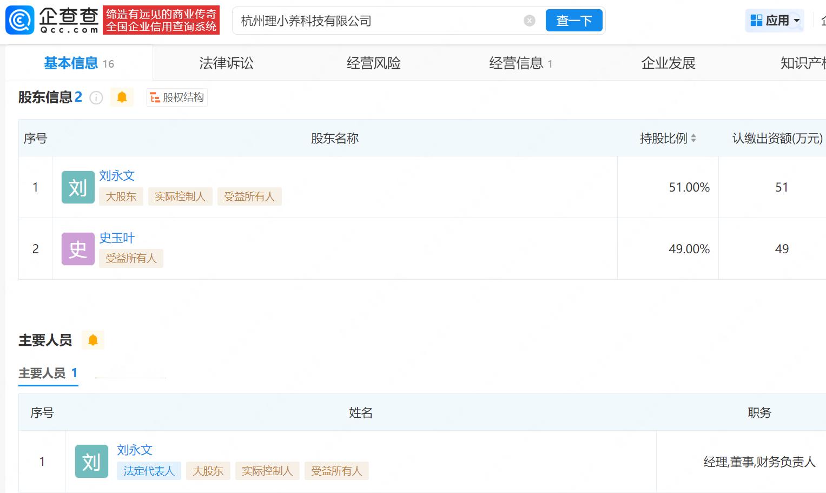Image resolution: width=826 pixels, height=493 pixels.
Task: Click 实际控制人 tag in key personnel row
Action: [267, 471]
